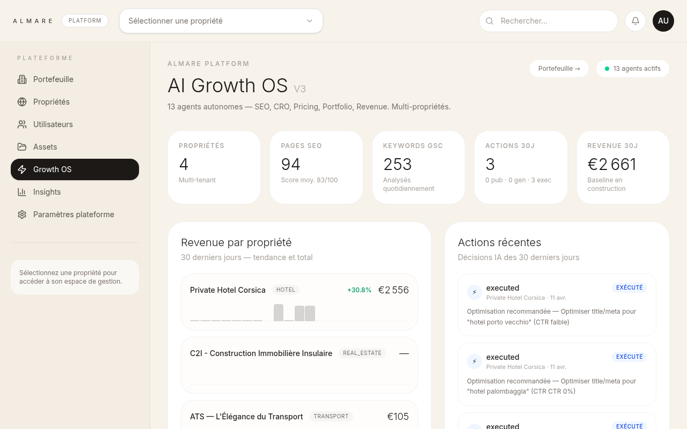
Task: Click the search magnifier icon
Action: pos(489,21)
